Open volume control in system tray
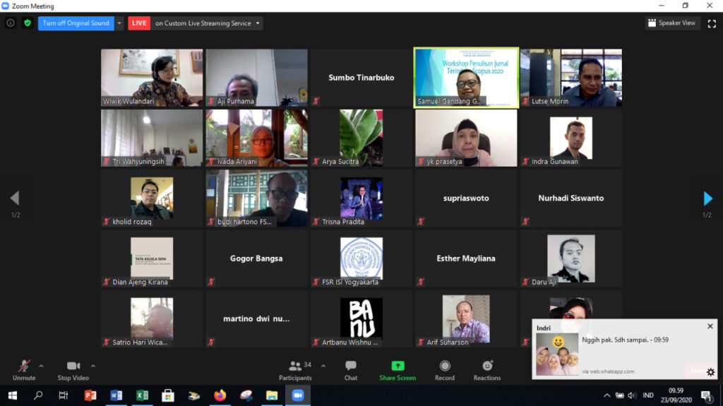Image resolution: width=723 pixels, height=406 pixels. click(x=632, y=395)
